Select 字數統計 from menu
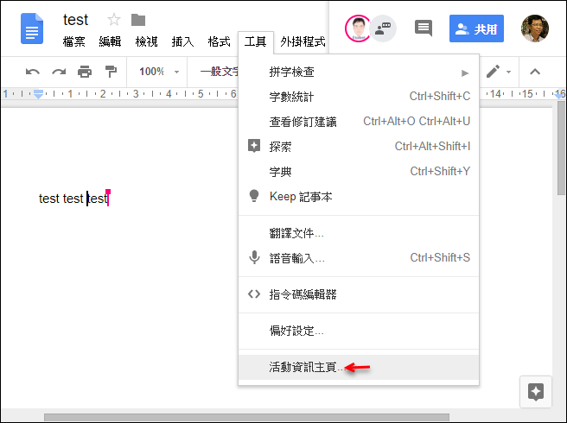This screenshot has height=423, width=567. [359, 97]
